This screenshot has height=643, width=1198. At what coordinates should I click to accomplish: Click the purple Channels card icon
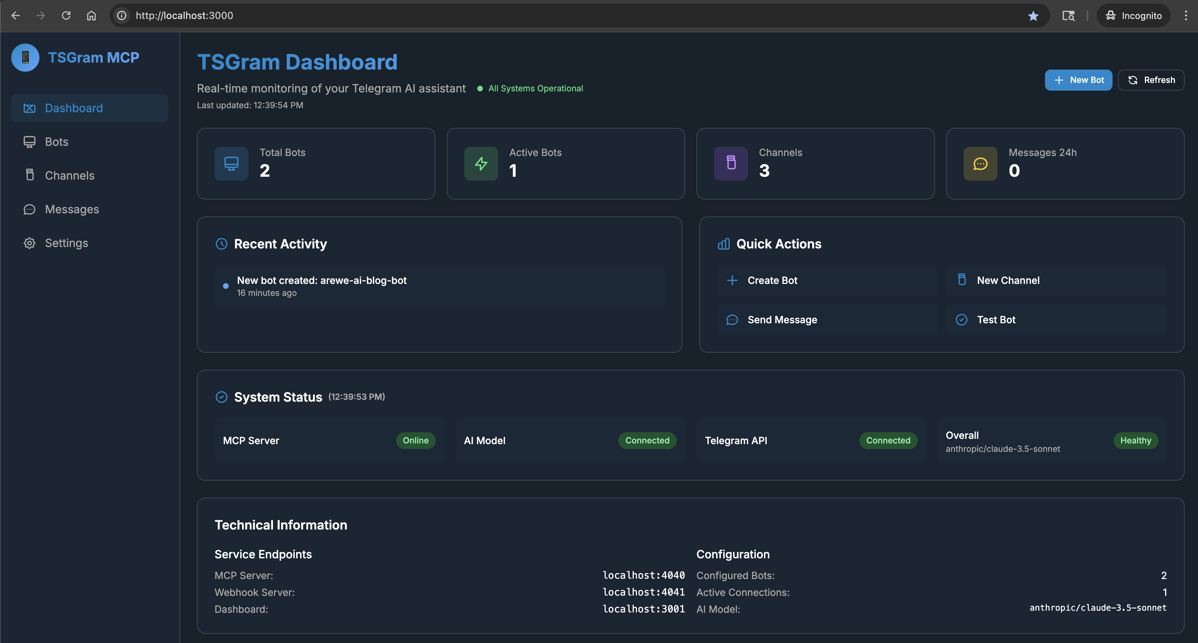(x=731, y=164)
